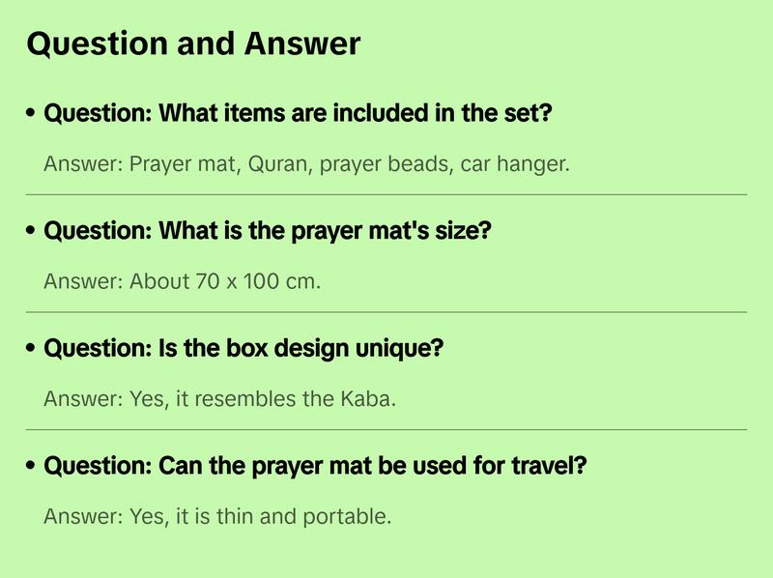Click the divider line below the Kaba answer

click(386, 429)
